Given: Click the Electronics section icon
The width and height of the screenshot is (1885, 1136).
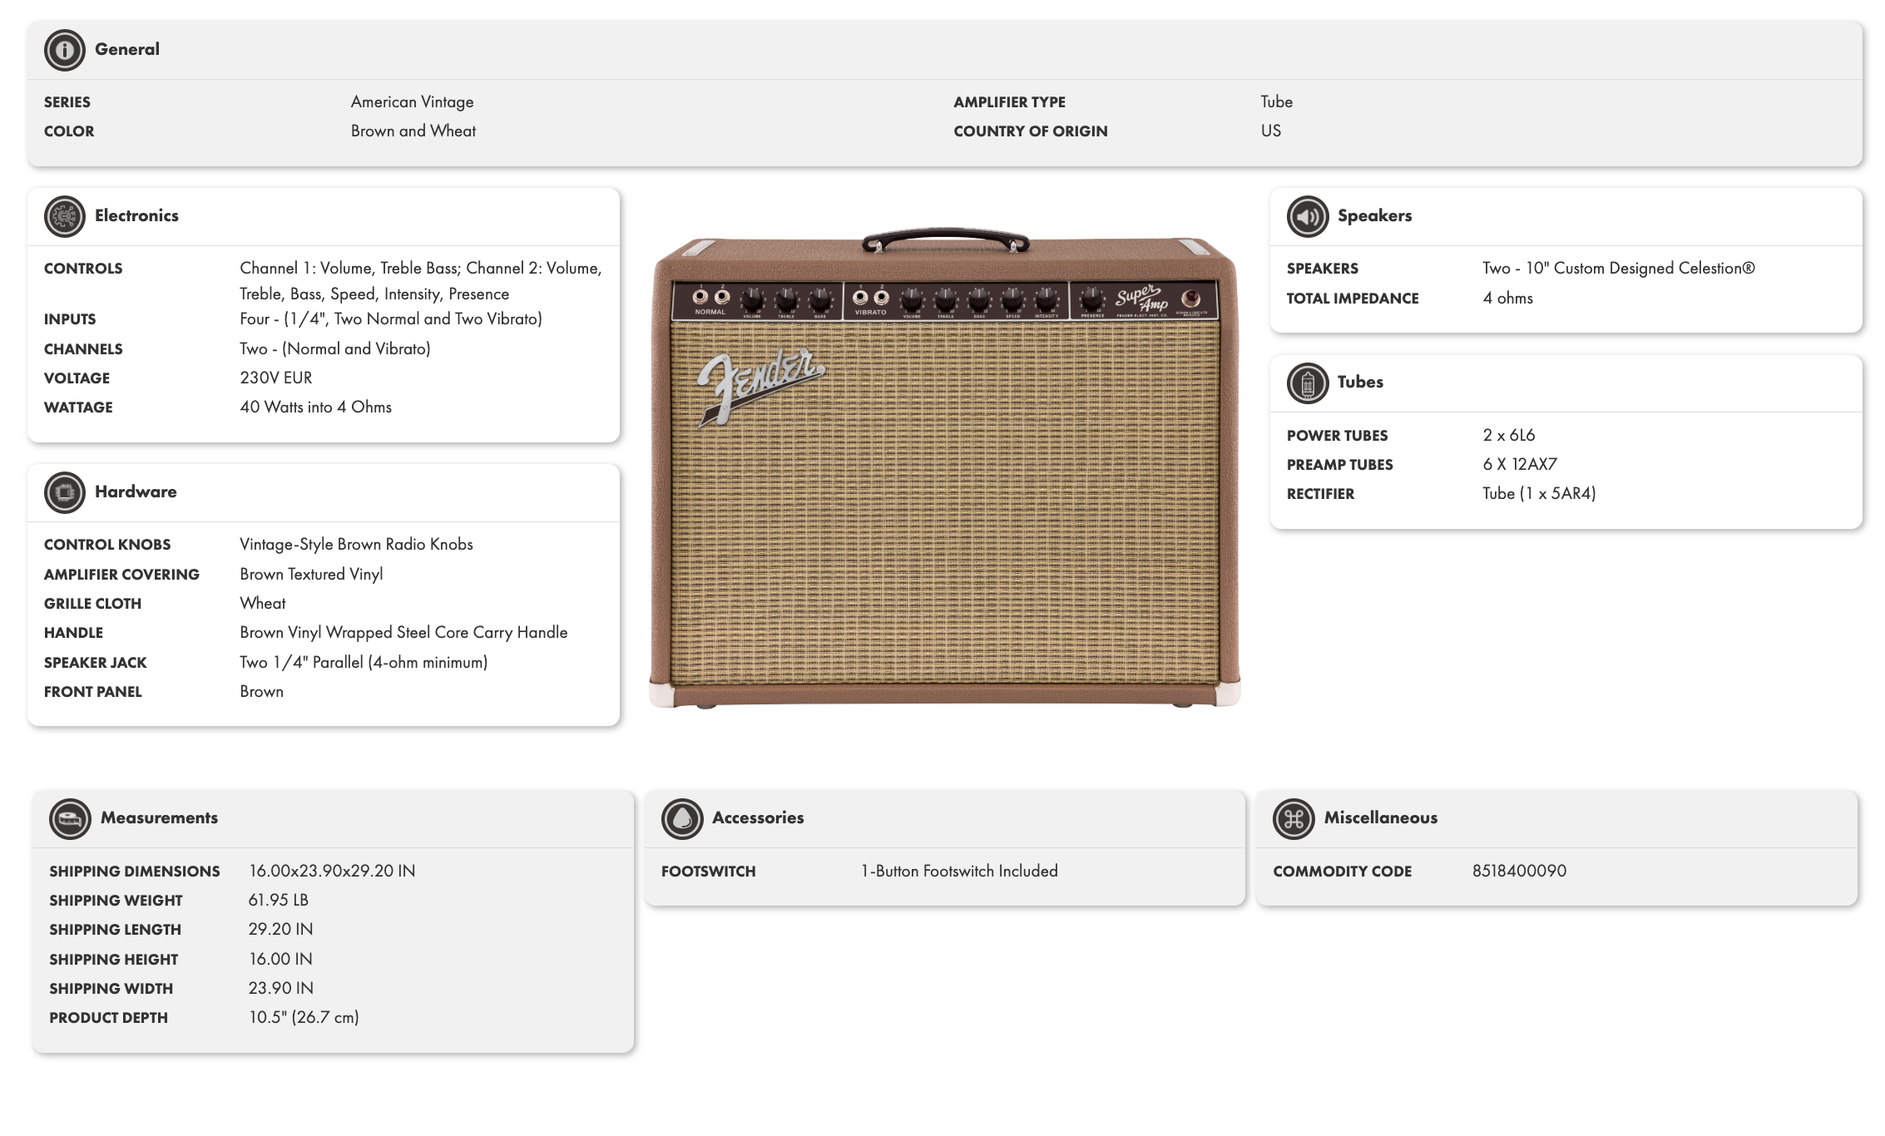Looking at the screenshot, I should (x=64, y=216).
